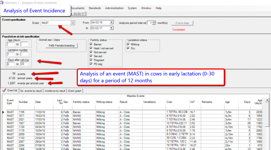Open the Help menu
Image resolution: width=271 pixels, height=150 pixels.
click(x=159, y=8)
